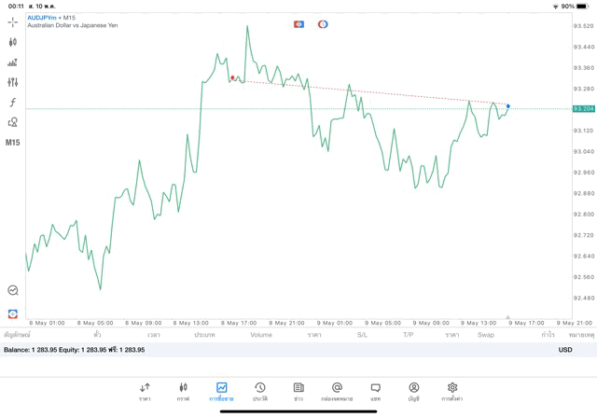Open chart type candlestick icon

click(x=12, y=42)
